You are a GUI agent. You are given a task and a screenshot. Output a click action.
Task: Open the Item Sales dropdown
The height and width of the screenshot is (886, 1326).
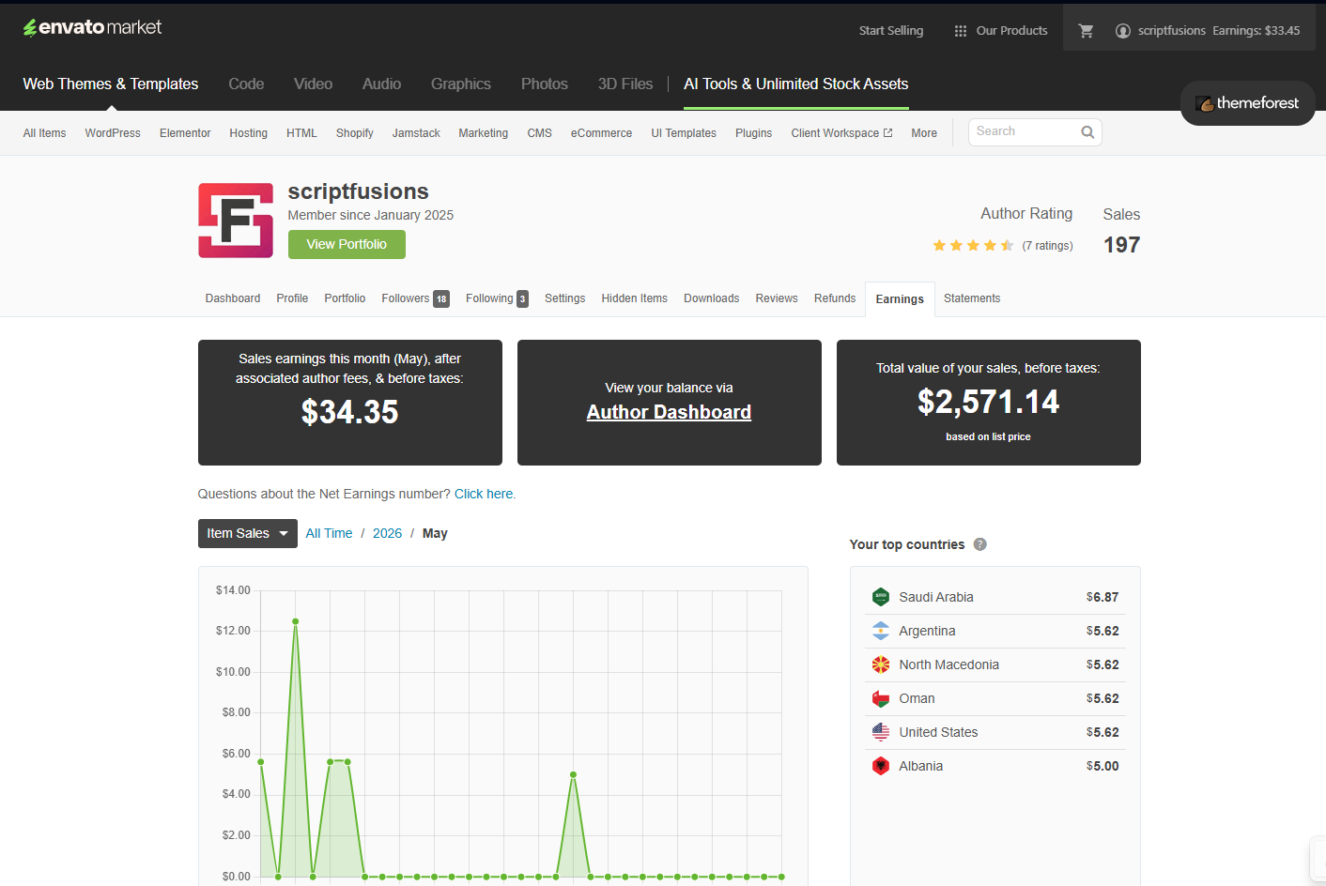[248, 533]
